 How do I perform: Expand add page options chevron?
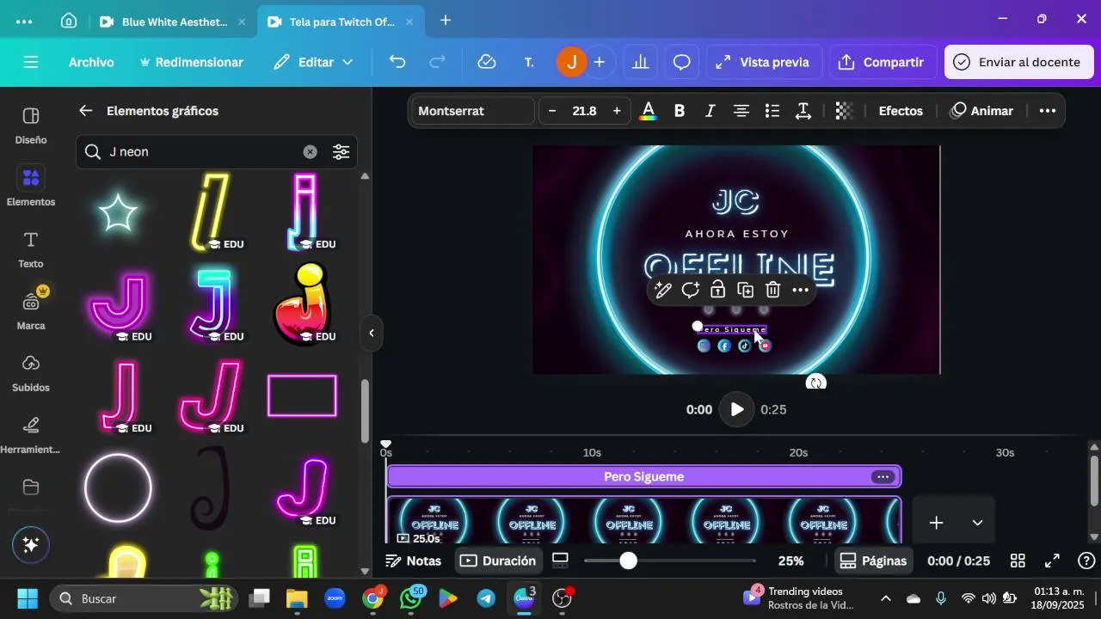[977, 523]
